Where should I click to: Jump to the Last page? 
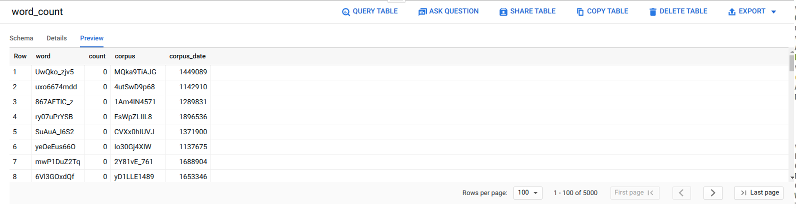pos(759,193)
